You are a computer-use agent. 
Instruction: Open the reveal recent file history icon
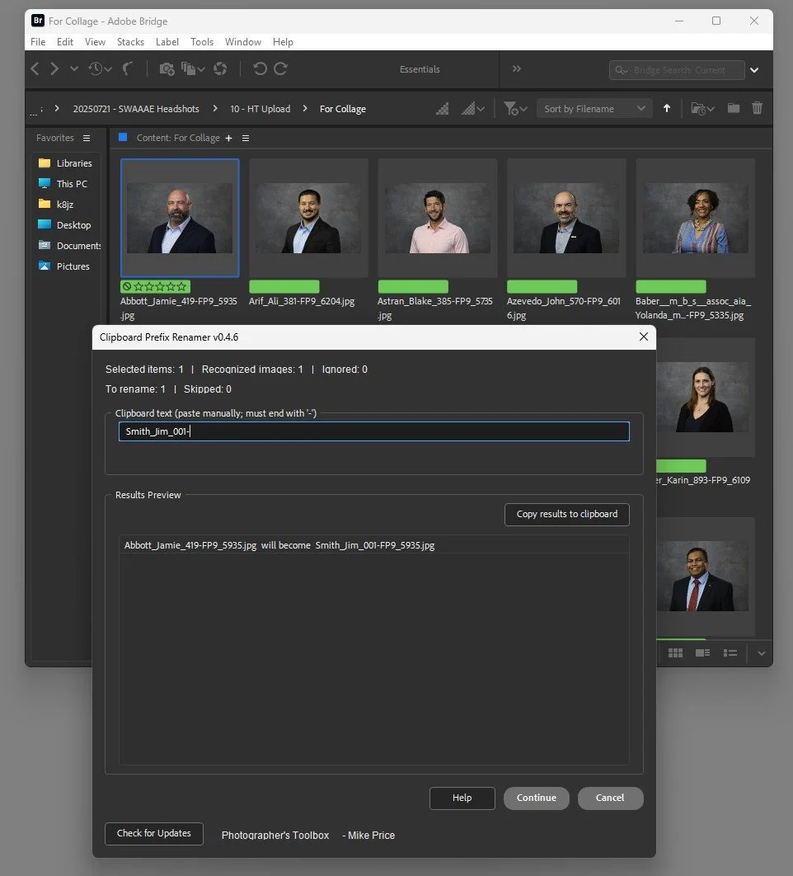(x=100, y=68)
